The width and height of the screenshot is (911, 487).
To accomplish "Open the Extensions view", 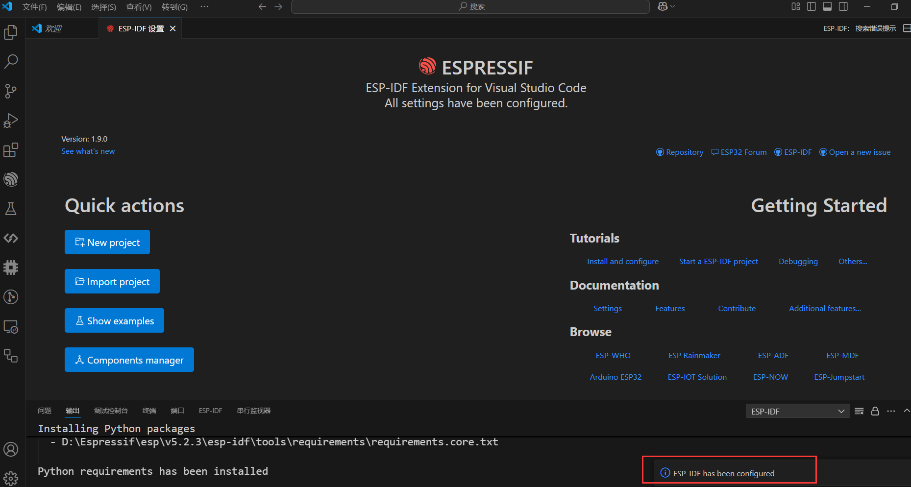I will pos(11,150).
